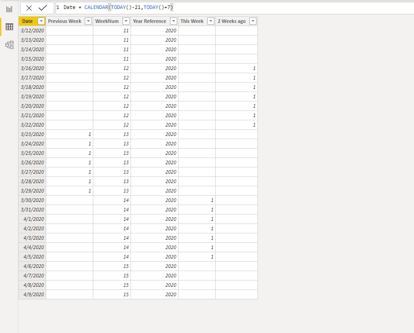
Task: Cancel the formula with the X icon
Action: click(29, 8)
